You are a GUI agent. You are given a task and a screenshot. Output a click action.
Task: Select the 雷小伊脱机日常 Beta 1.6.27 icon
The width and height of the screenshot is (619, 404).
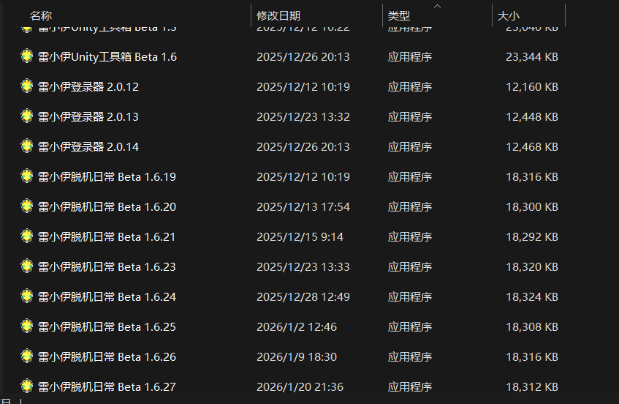(x=27, y=386)
